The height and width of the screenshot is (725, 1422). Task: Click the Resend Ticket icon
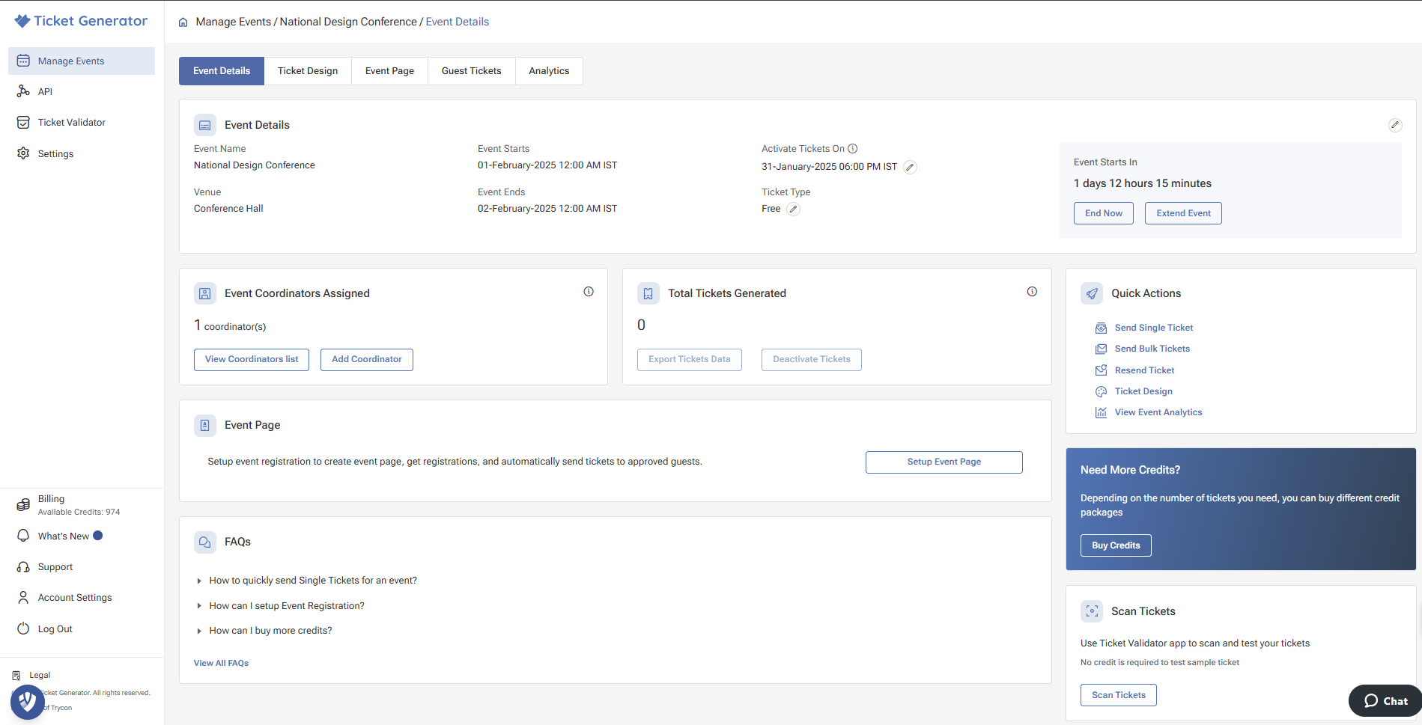point(1101,370)
